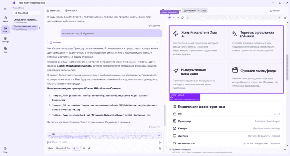
Task: Open the Gemini 2.5 Pro model dropdown
Action: (x=63, y=148)
